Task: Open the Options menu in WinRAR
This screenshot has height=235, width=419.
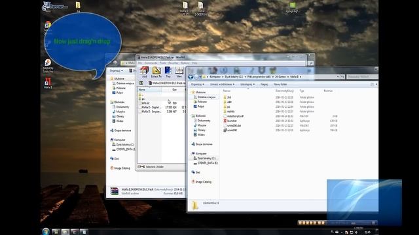Action: pyautogui.click(x=185, y=63)
